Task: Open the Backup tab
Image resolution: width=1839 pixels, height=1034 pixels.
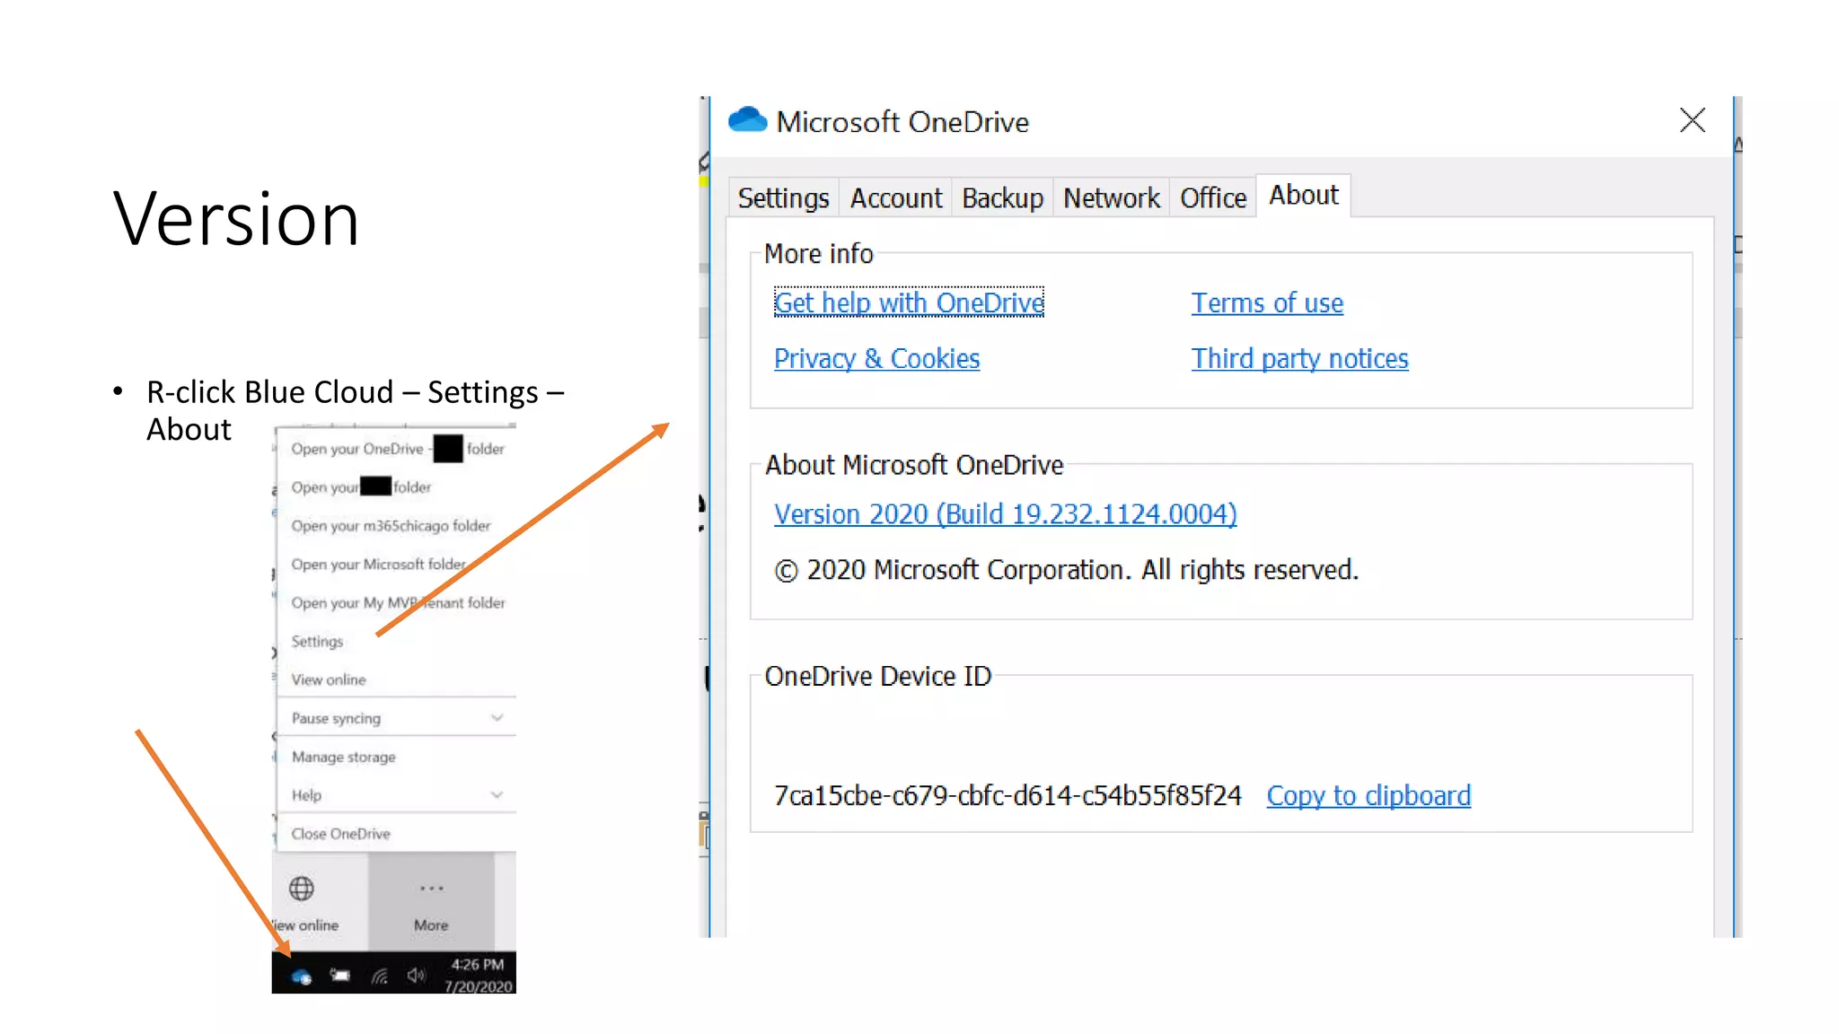Action: [x=1002, y=197]
